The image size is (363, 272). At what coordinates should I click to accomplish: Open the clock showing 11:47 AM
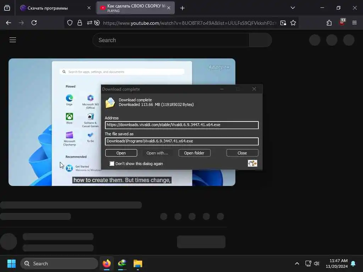click(337, 263)
